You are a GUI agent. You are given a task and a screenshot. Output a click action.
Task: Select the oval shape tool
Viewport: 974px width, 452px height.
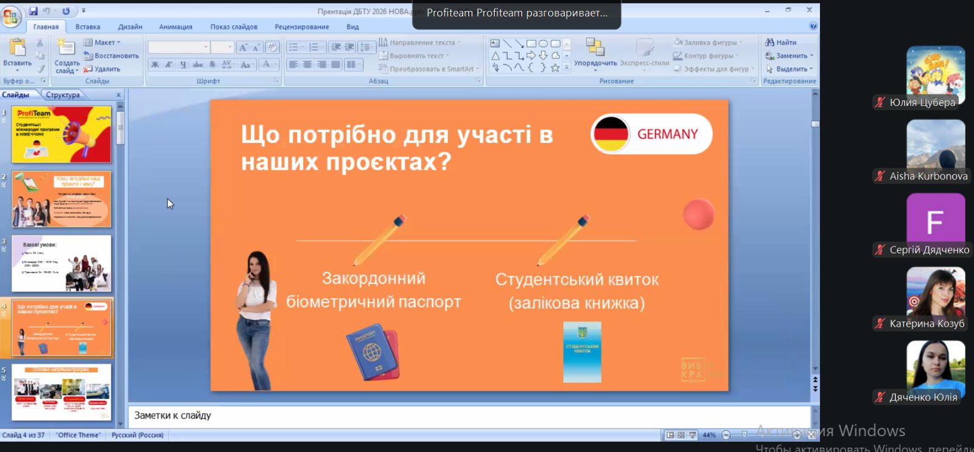543,44
